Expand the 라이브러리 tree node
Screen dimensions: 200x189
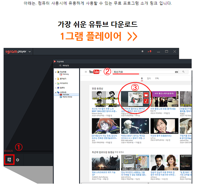[x=56, y=83]
